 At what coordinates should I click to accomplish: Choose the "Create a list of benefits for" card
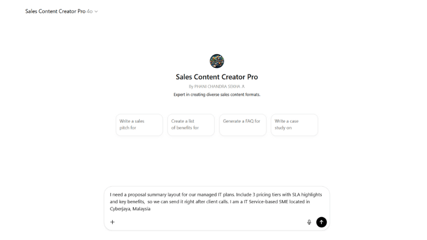coord(191,125)
